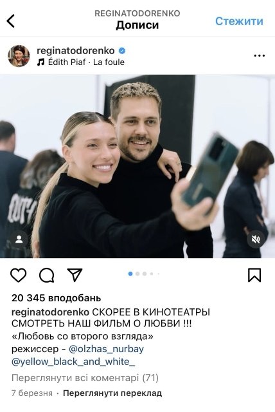Open the @yellow_black_and_white_ mention
This screenshot has height=412, width=275.
[x=73, y=362]
